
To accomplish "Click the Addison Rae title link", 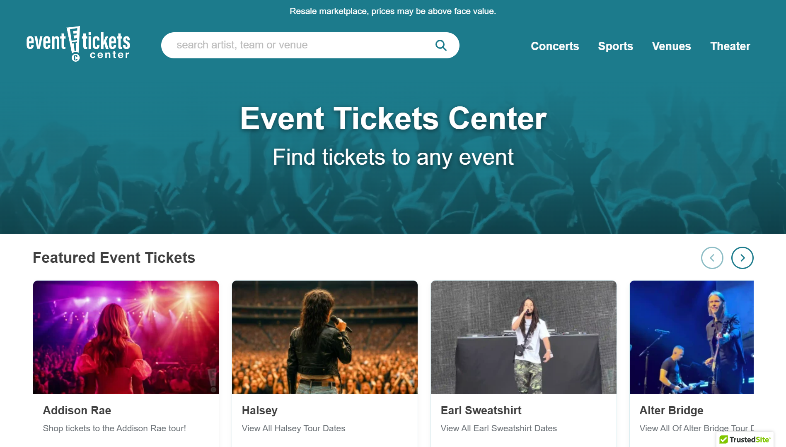I will tap(77, 410).
